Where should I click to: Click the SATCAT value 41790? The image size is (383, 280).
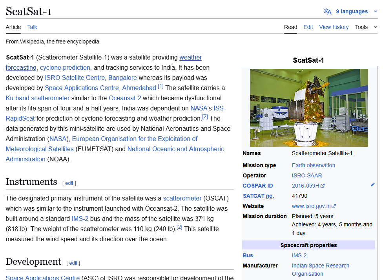299,196
